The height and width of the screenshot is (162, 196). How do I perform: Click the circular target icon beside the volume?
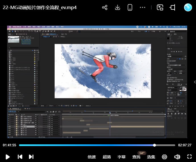[164, 157]
